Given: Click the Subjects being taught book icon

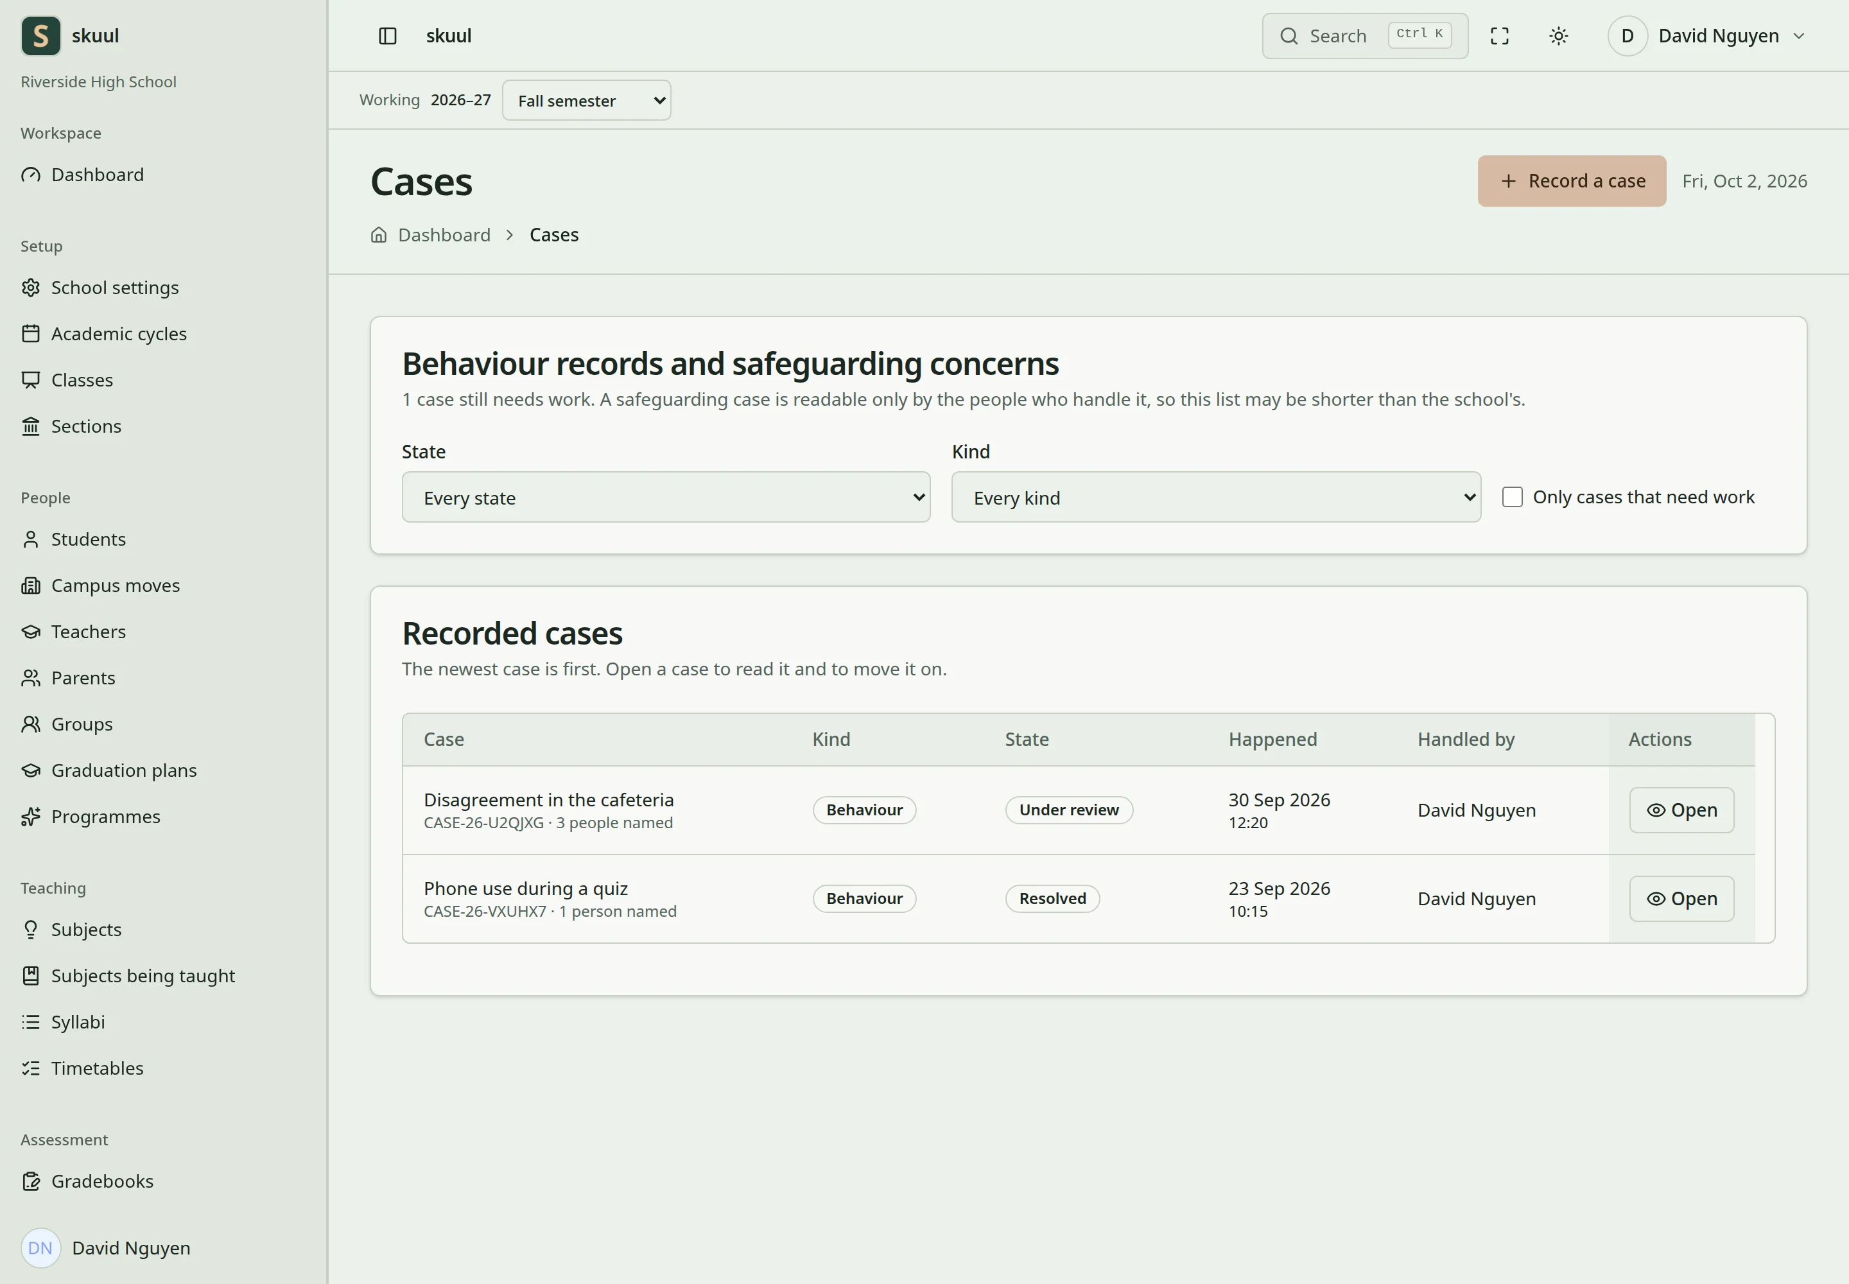Looking at the screenshot, I should click(31, 976).
